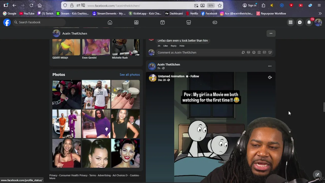The width and height of the screenshot is (325, 183).
Task: Open the StreamElements bookmark
Action: coord(109,13)
